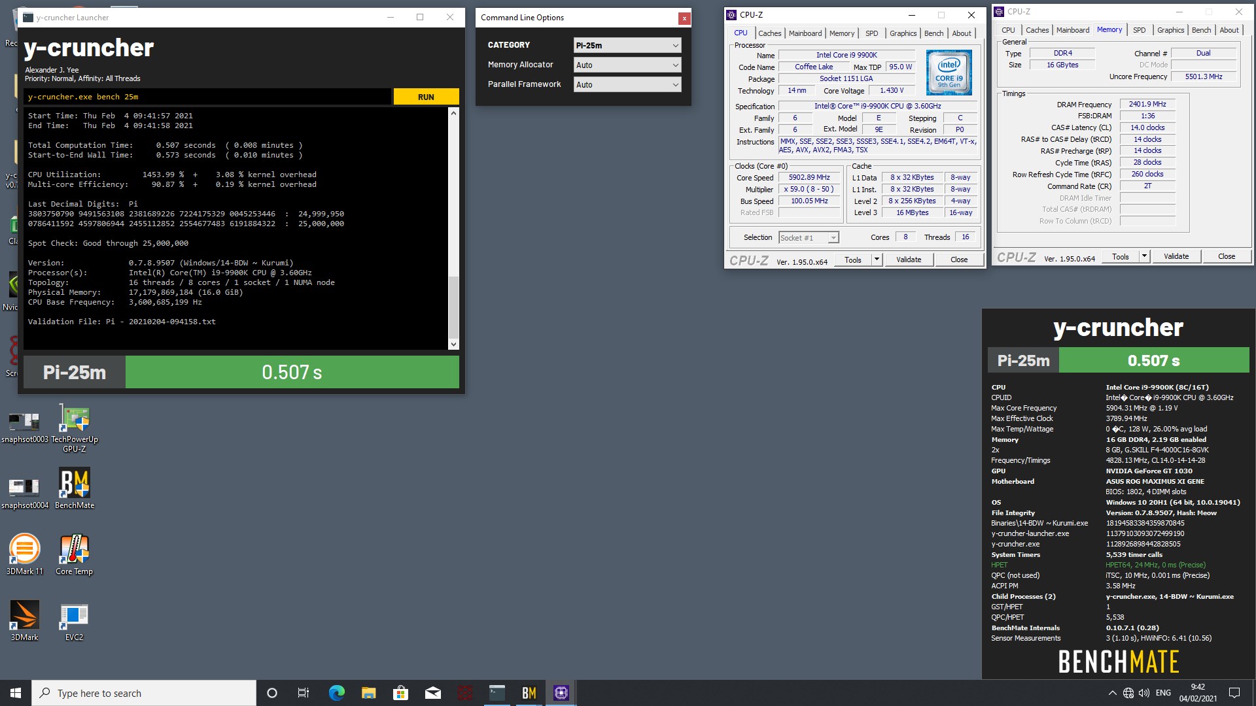Click console output scrollbar up arrow
1256x706 pixels.
tap(453, 113)
